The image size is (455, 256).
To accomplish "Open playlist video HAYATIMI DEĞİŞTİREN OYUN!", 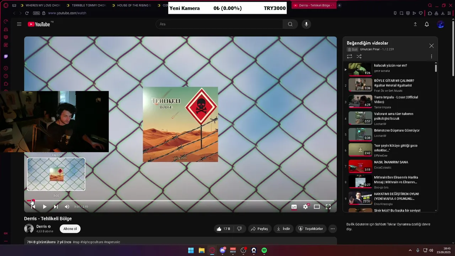I will click(x=390, y=198).
